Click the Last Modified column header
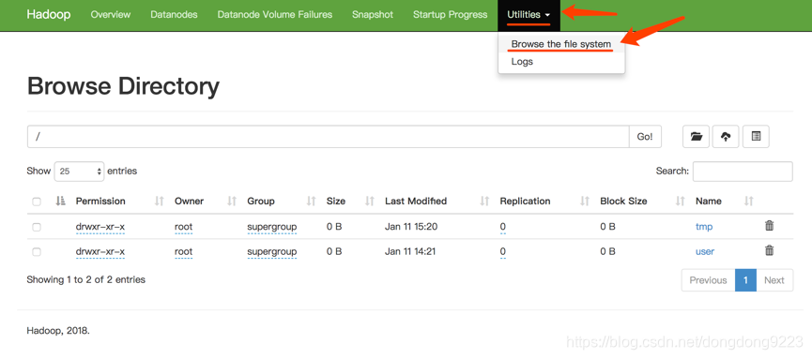This screenshot has width=812, height=359. [416, 202]
